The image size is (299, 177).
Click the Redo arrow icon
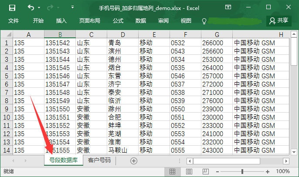click(x=50, y=8)
